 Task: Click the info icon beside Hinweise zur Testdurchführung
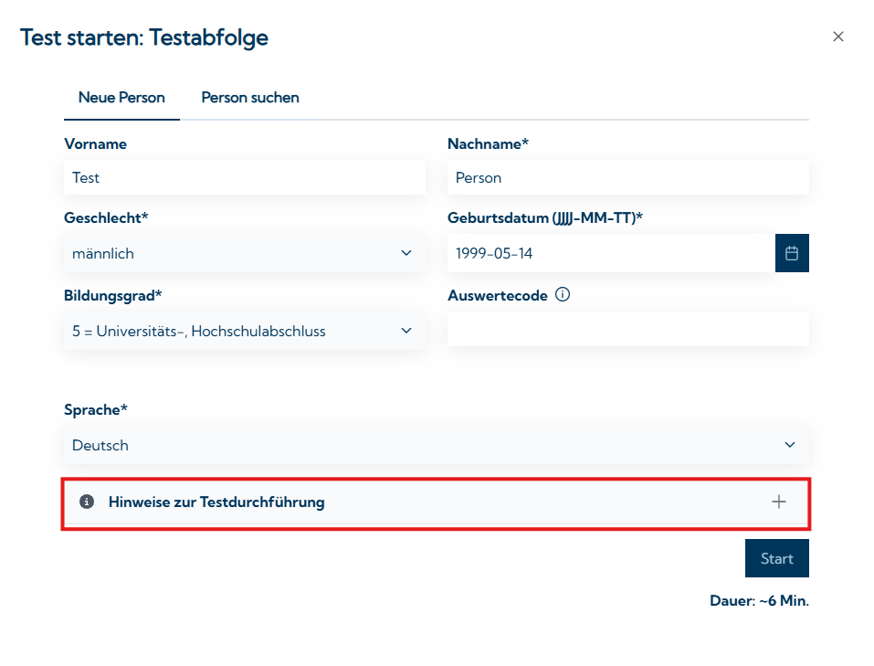(87, 502)
